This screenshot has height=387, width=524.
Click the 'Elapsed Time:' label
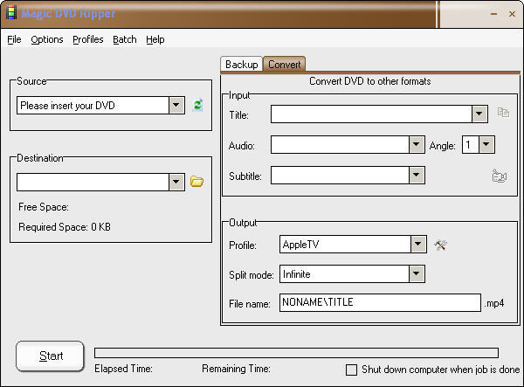(x=123, y=369)
